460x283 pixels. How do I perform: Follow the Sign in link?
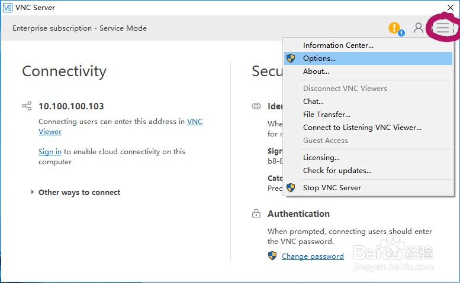coord(50,152)
